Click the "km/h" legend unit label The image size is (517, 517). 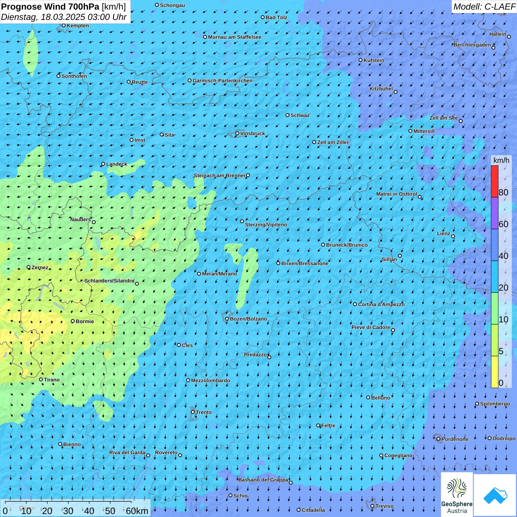tap(501, 160)
